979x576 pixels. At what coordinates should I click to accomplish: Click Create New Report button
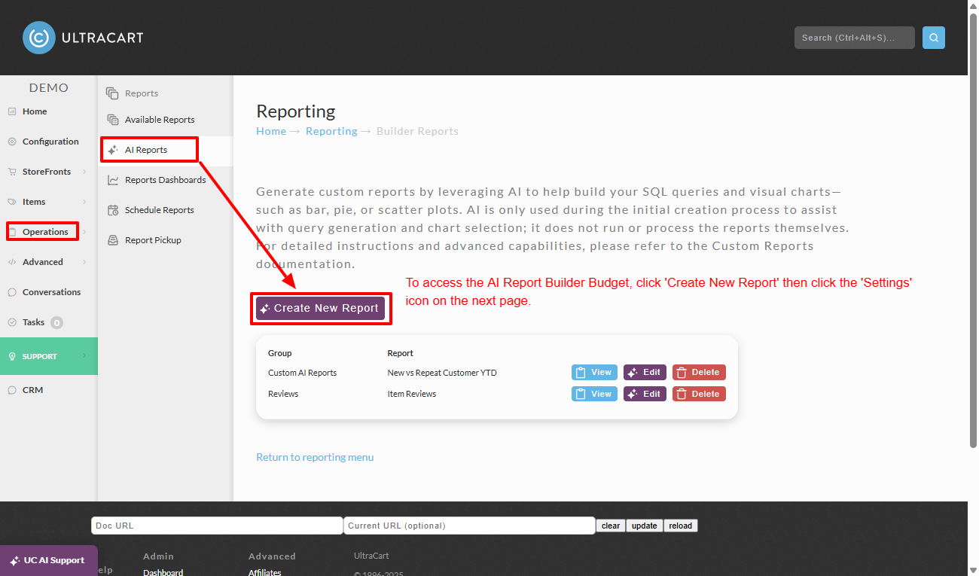(x=320, y=309)
